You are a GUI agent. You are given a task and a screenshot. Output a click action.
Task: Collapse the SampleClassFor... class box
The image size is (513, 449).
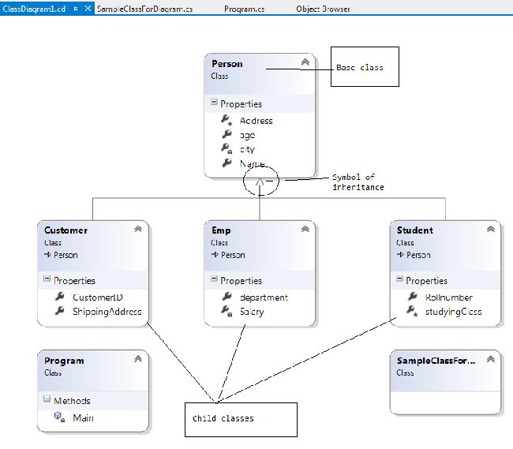coord(490,359)
